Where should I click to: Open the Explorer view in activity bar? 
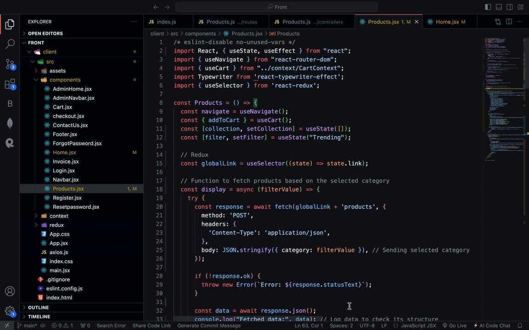coord(10,24)
